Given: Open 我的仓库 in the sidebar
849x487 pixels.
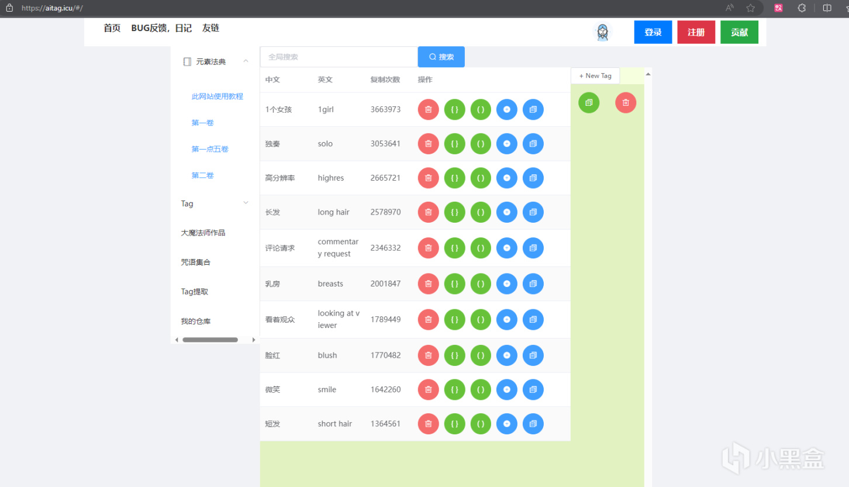Looking at the screenshot, I should tap(196, 322).
